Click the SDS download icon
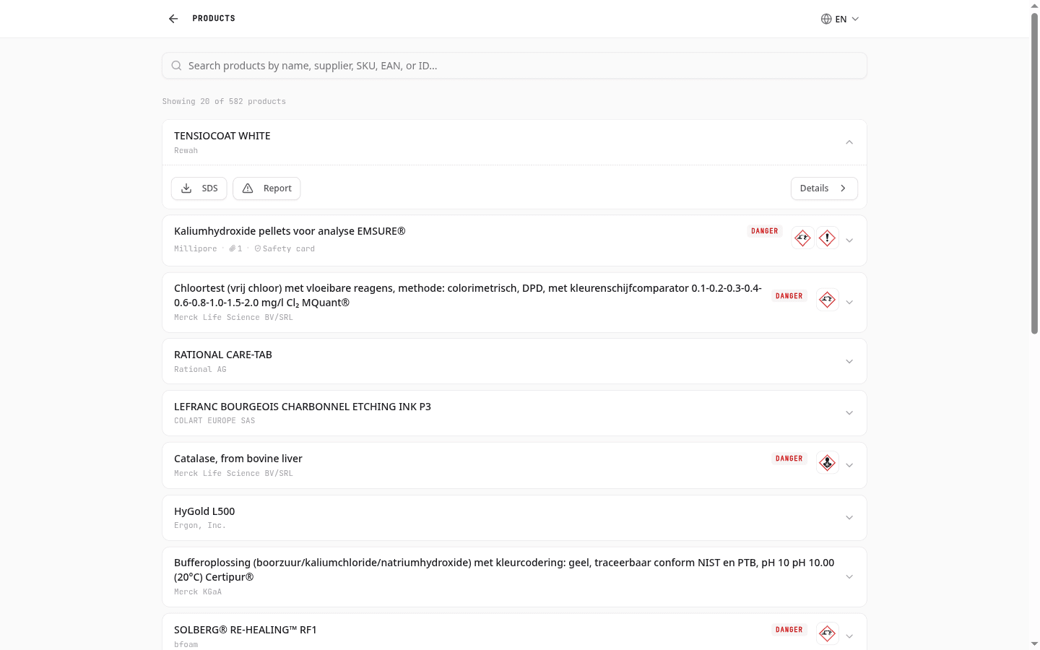Screen dimensions: 1040x650 tap(186, 188)
